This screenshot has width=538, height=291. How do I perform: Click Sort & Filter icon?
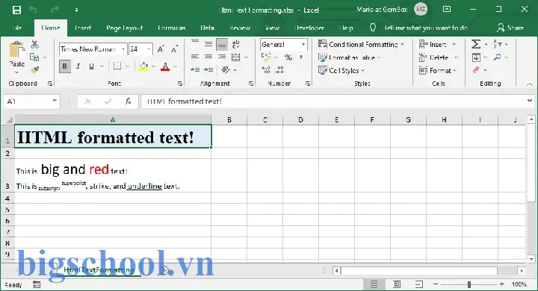click(x=498, y=44)
